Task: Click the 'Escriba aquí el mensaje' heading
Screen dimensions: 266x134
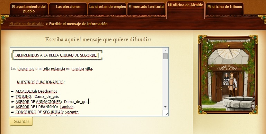Action: click(98, 40)
